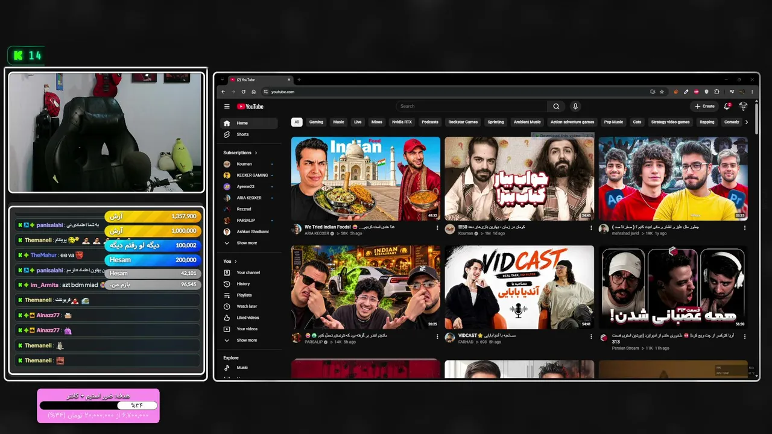Open Ashkan Shadkami subscription channel

click(248, 231)
